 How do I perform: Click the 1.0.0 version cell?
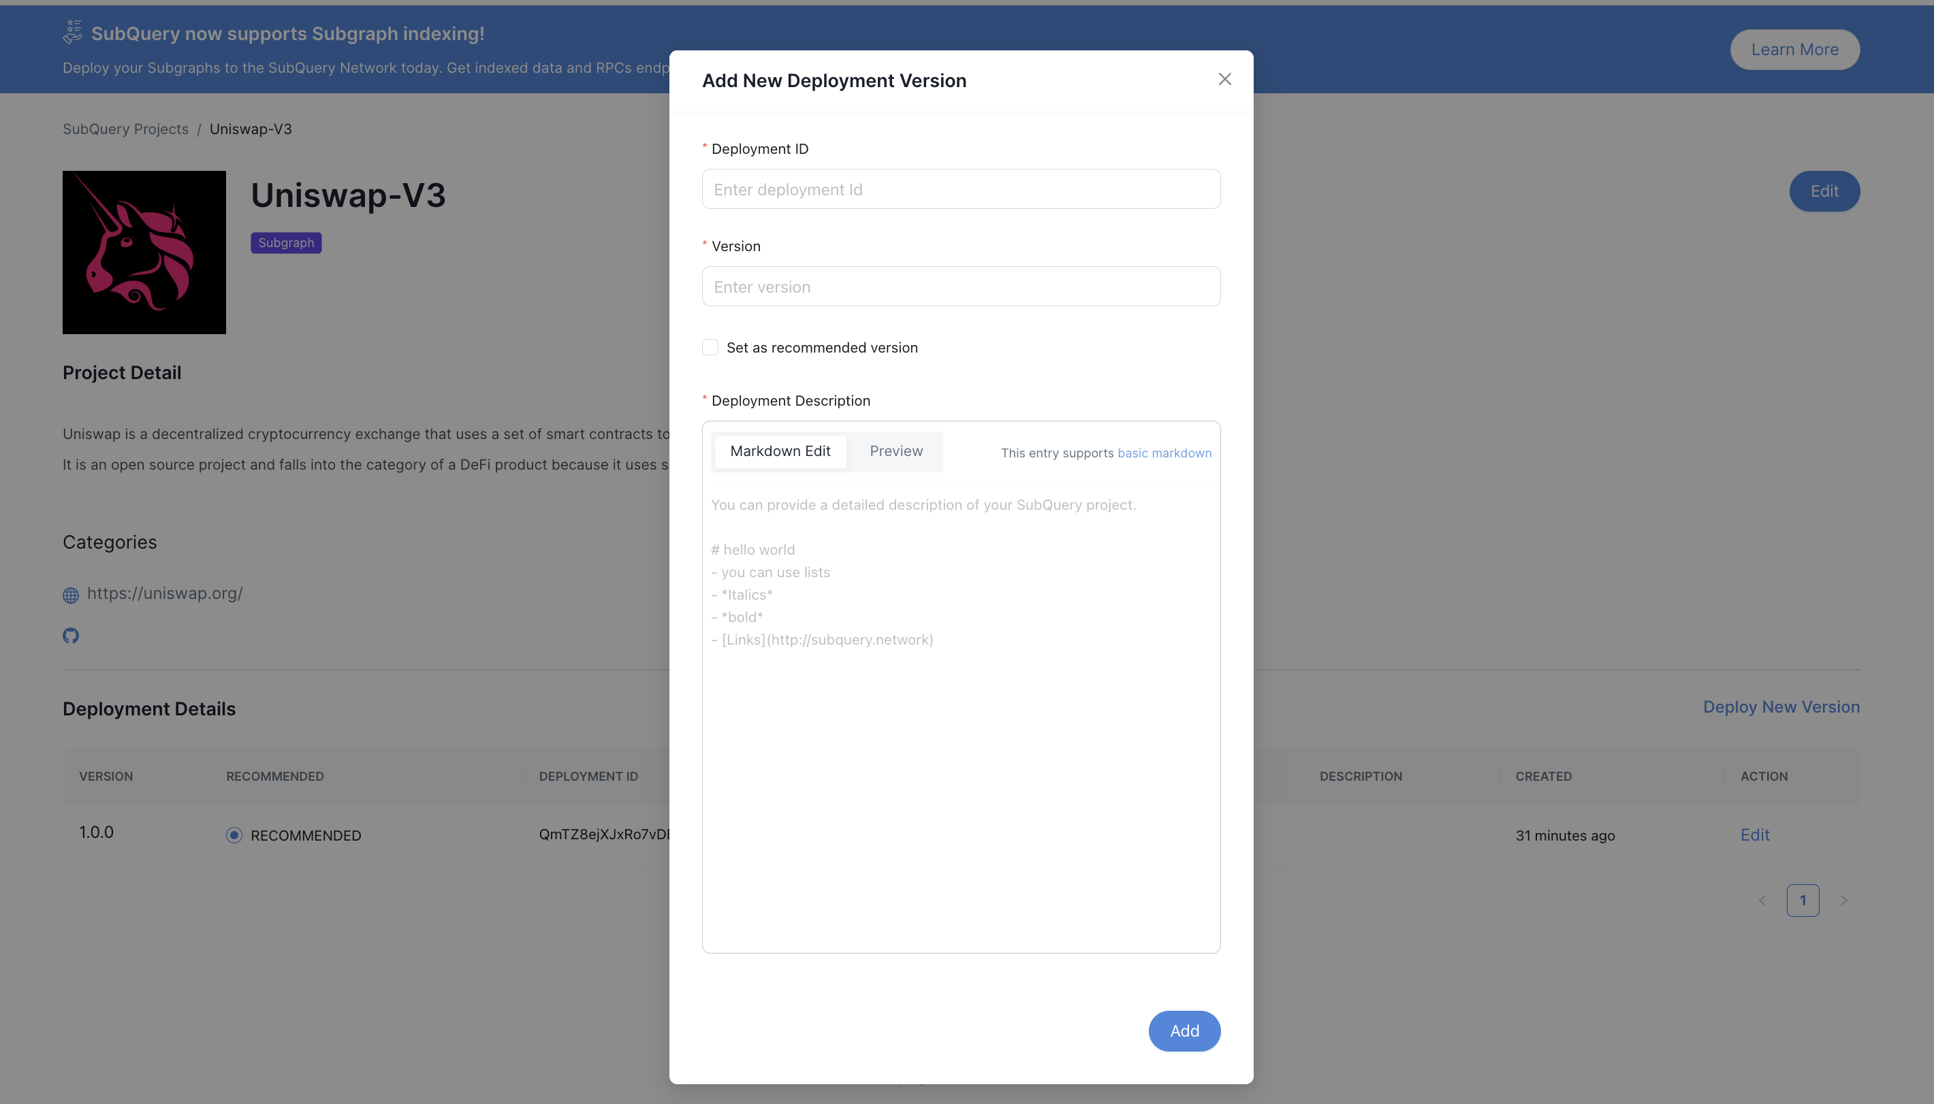click(x=96, y=832)
